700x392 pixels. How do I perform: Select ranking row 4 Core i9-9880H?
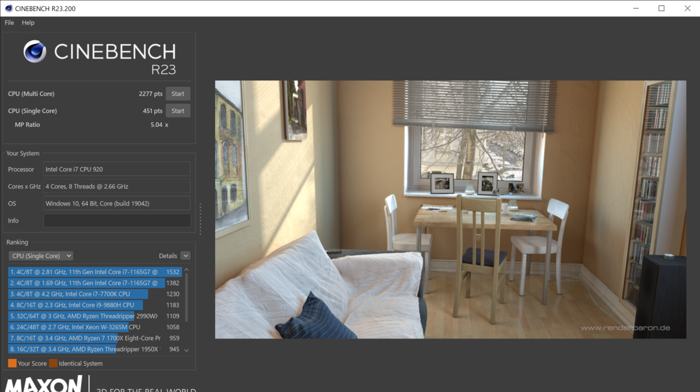[x=95, y=305]
